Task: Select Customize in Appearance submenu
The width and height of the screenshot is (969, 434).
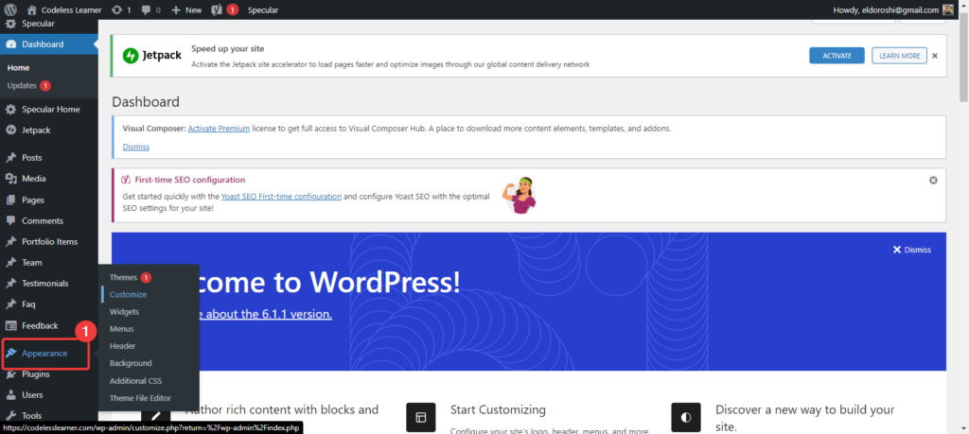Action: click(x=128, y=294)
